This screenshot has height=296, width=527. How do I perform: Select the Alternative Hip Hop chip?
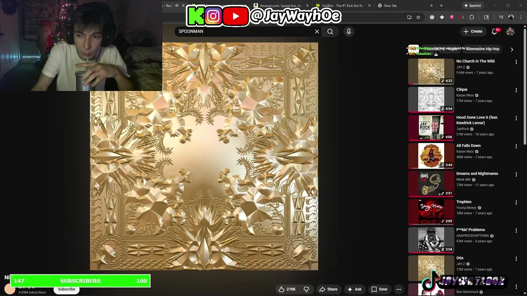[x=483, y=49]
